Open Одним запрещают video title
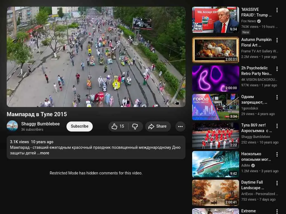This screenshot has height=214, width=286. pyautogui.click(x=254, y=99)
